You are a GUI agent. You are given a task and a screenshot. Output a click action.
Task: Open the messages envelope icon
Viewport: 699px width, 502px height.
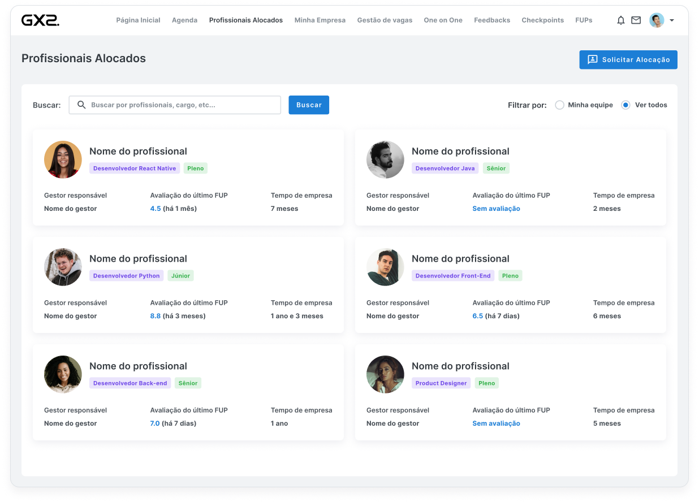(x=636, y=20)
